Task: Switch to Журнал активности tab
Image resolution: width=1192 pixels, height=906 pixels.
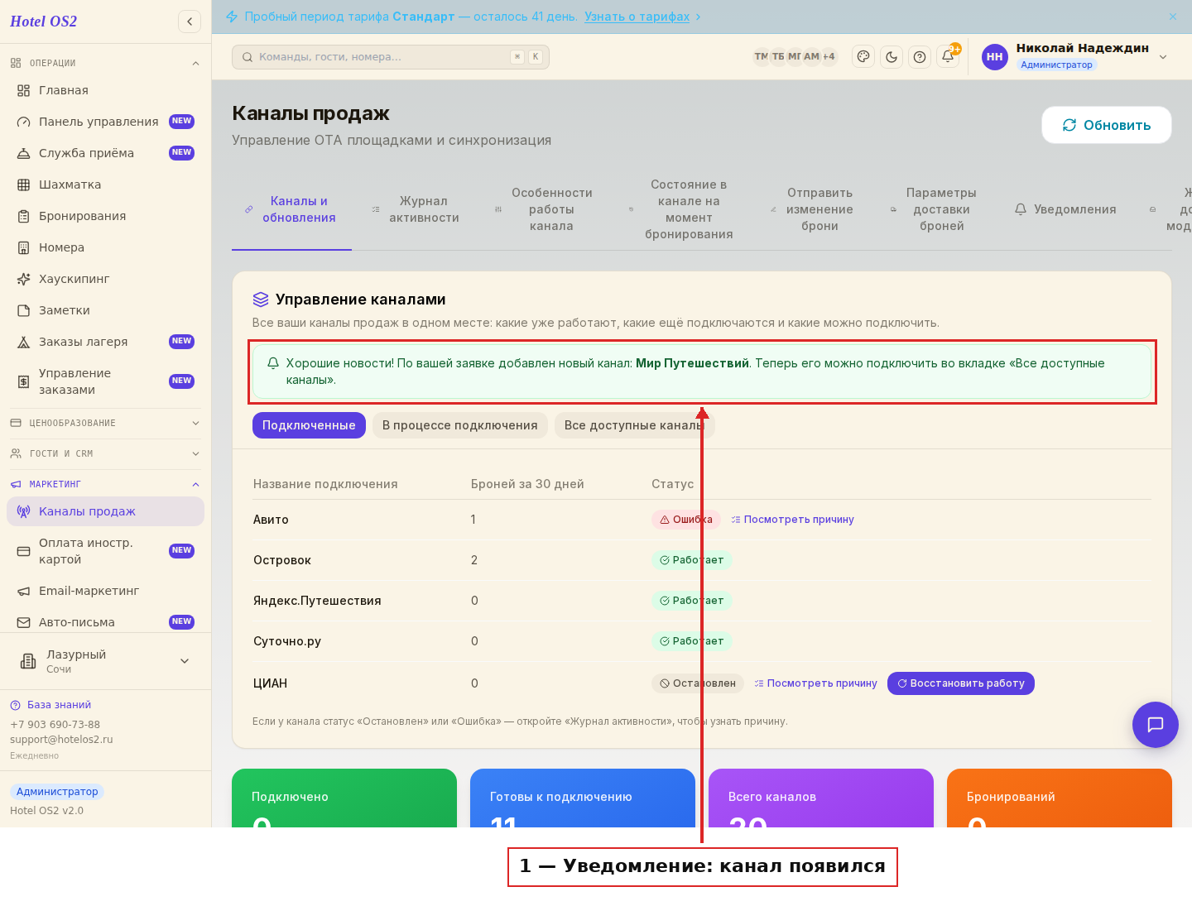Action: [x=416, y=209]
